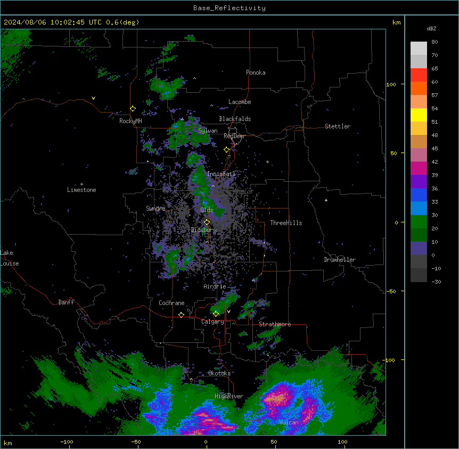Select the yellow diamond marker above Calgary label
Image resolution: width=459 pixels, height=449 pixels.
(216, 314)
